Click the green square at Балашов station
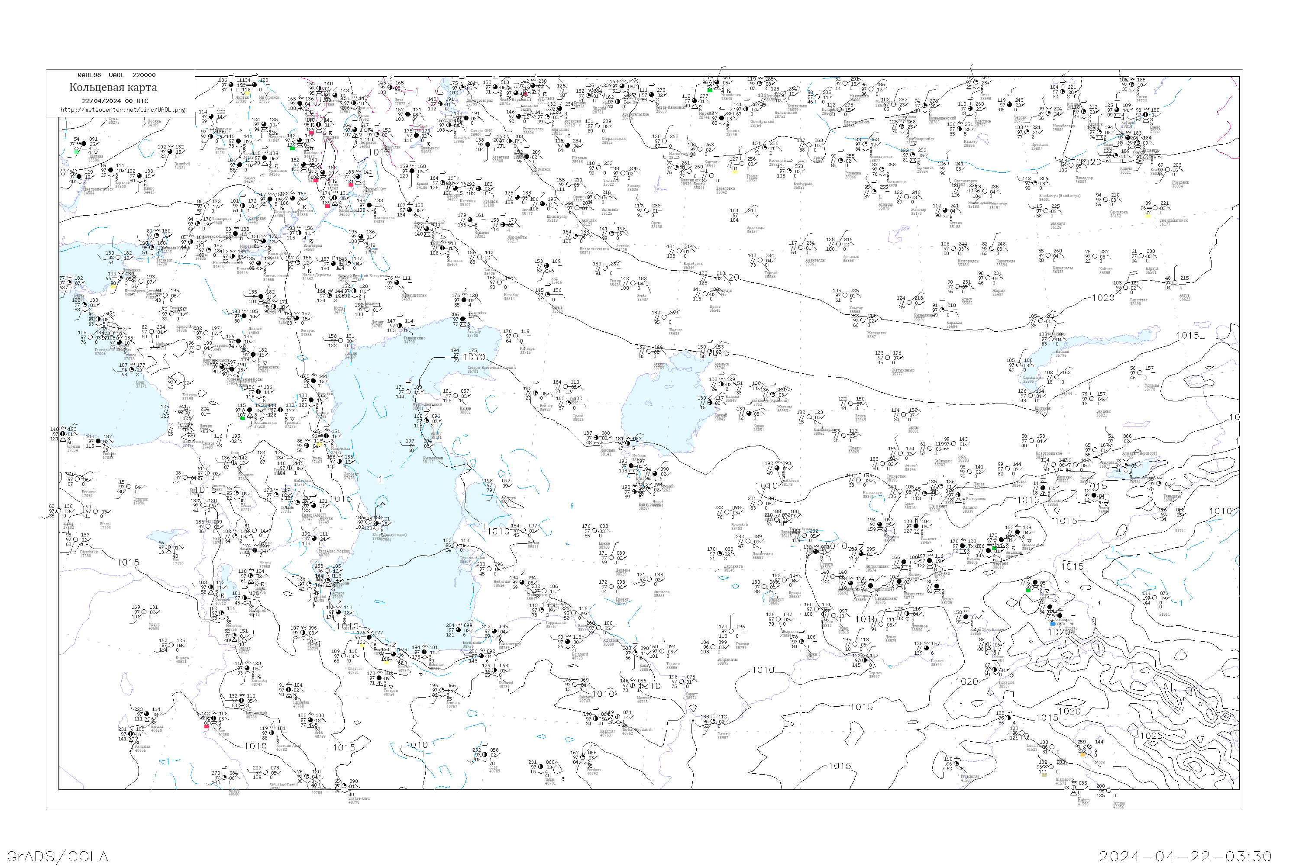Screen dimensions: 1299x866 pos(293,148)
